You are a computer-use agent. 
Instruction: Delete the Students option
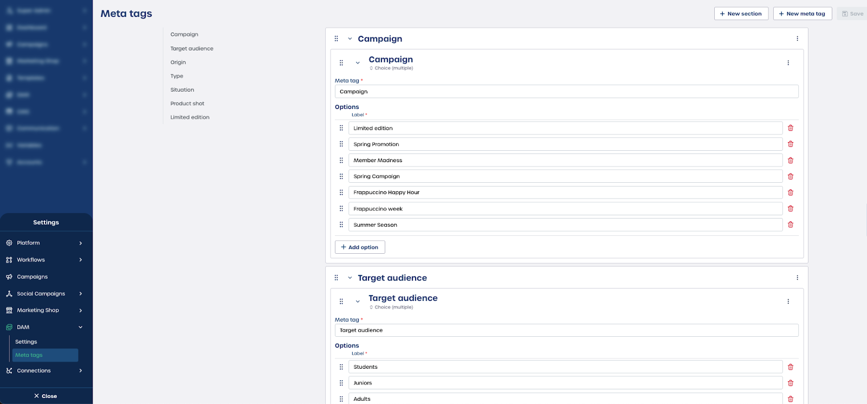click(x=791, y=367)
